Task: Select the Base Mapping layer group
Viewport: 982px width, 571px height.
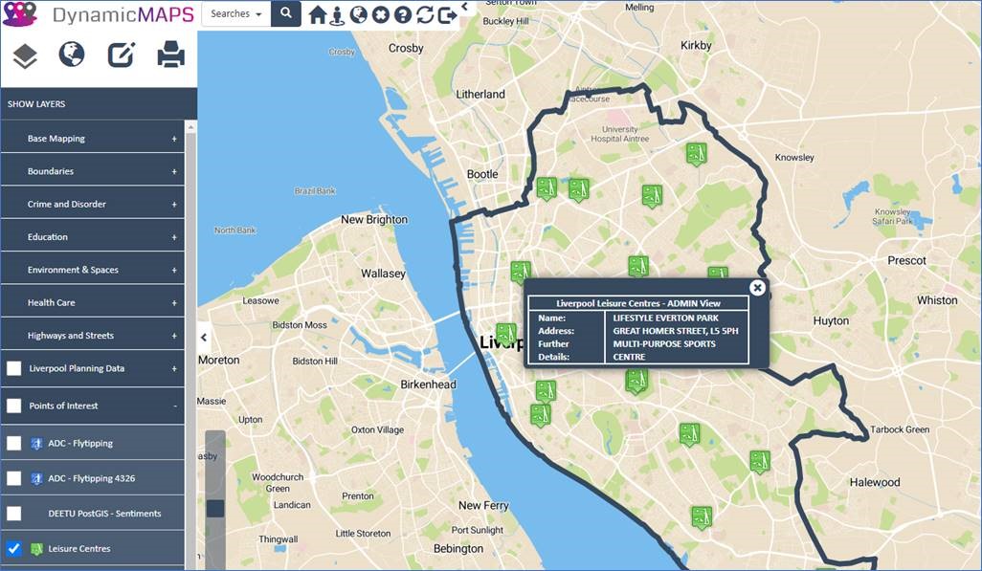Action: pyautogui.click(x=93, y=139)
